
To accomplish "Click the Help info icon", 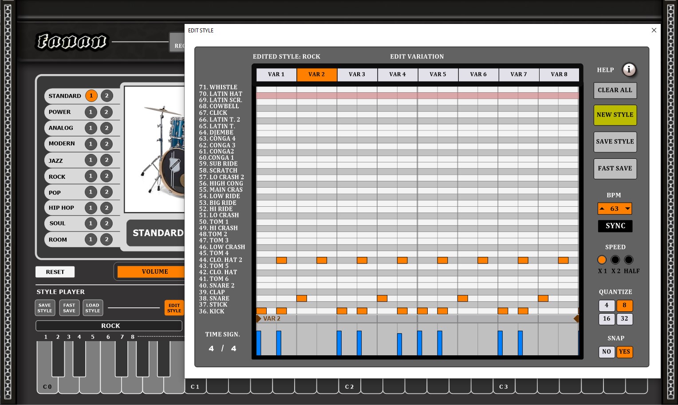I will click(x=629, y=70).
